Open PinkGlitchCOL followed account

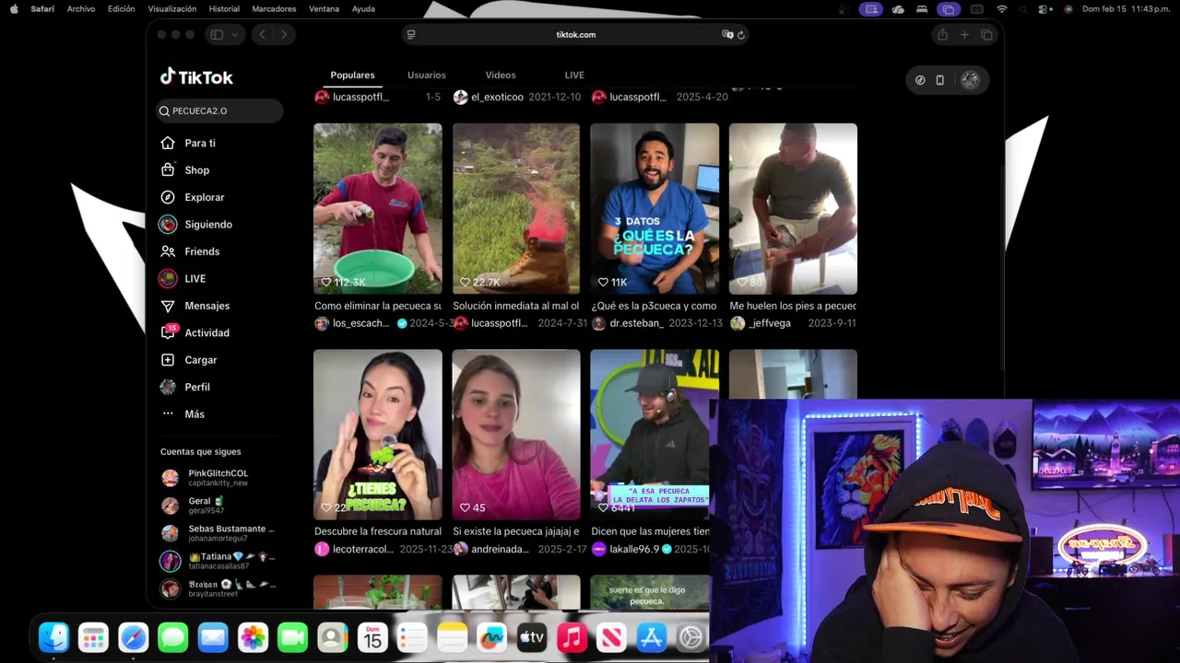pos(218,477)
